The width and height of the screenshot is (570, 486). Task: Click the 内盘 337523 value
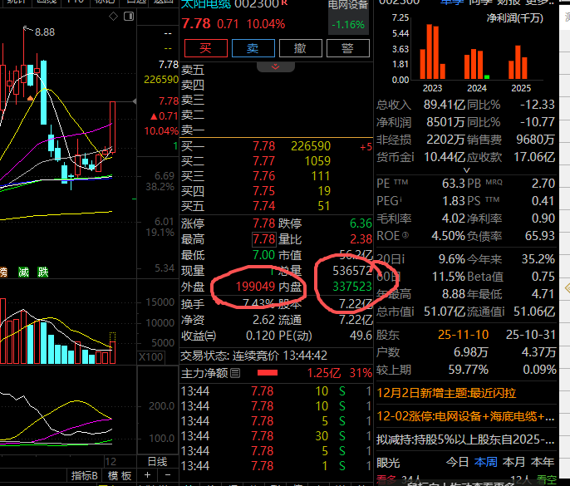[x=352, y=287]
